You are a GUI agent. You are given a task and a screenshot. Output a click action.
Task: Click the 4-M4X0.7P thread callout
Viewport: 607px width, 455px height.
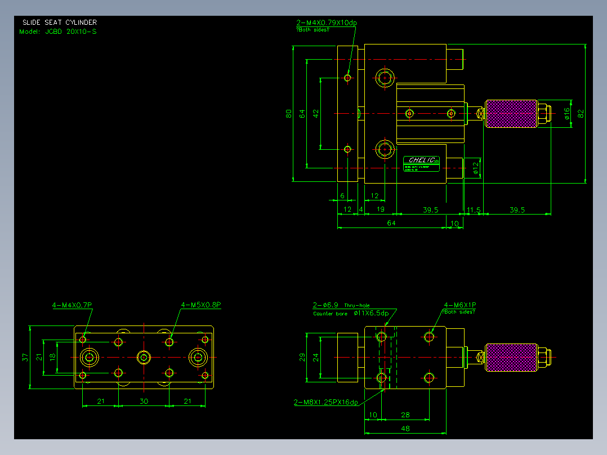coord(72,305)
